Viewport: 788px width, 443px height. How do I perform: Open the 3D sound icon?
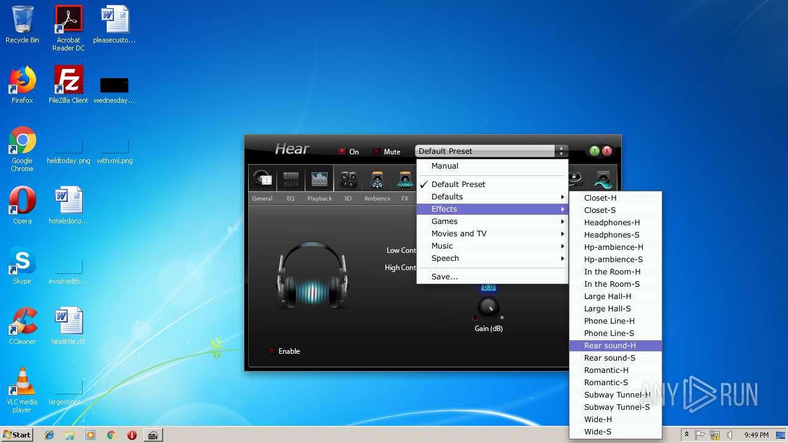coord(348,179)
